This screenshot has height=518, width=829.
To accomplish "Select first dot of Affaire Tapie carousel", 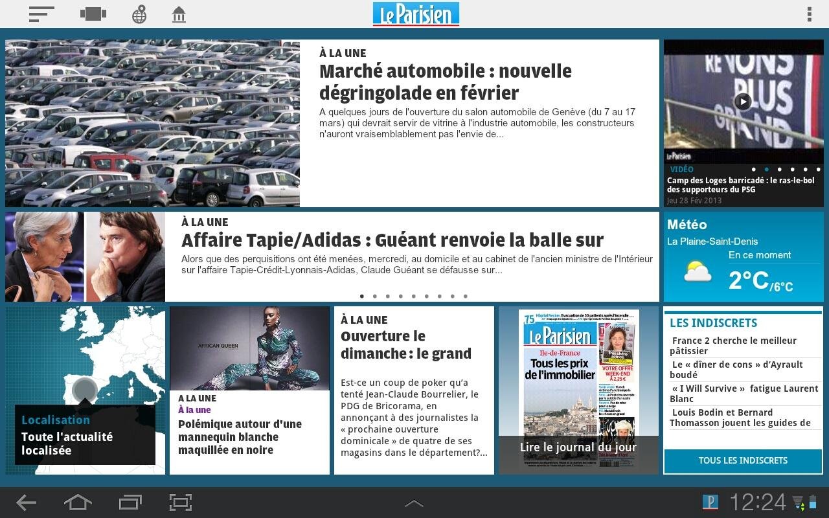I will click(x=361, y=296).
